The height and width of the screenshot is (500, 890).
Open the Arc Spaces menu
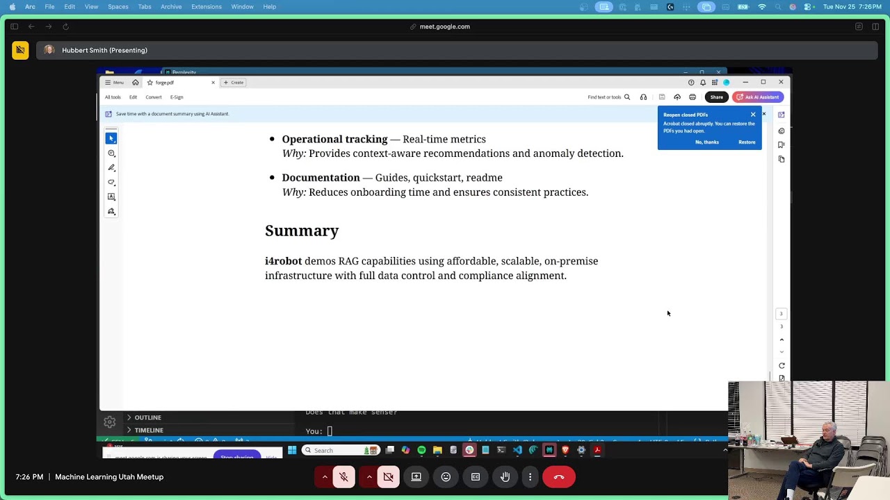tap(118, 7)
